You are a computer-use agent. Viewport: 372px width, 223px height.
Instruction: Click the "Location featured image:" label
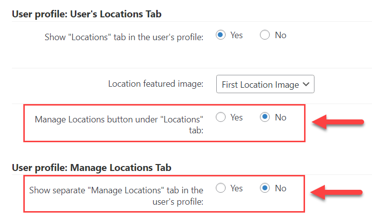[x=156, y=84]
